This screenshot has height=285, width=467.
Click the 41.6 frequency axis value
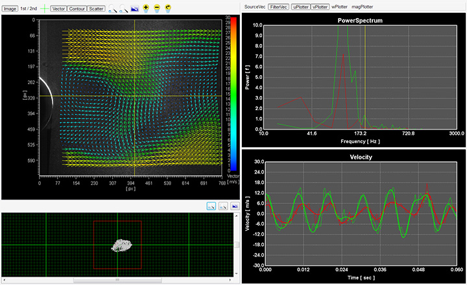(x=312, y=133)
